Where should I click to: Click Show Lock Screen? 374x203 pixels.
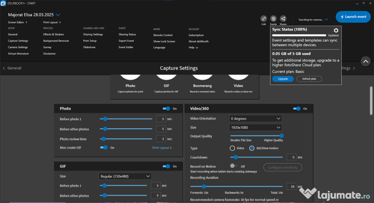click(x=164, y=41)
